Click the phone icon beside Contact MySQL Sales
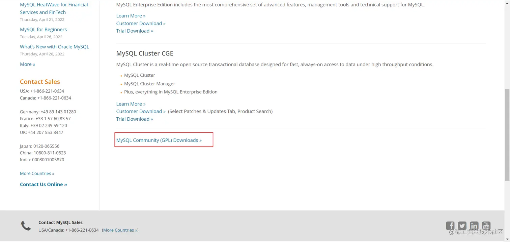 pyautogui.click(x=26, y=226)
